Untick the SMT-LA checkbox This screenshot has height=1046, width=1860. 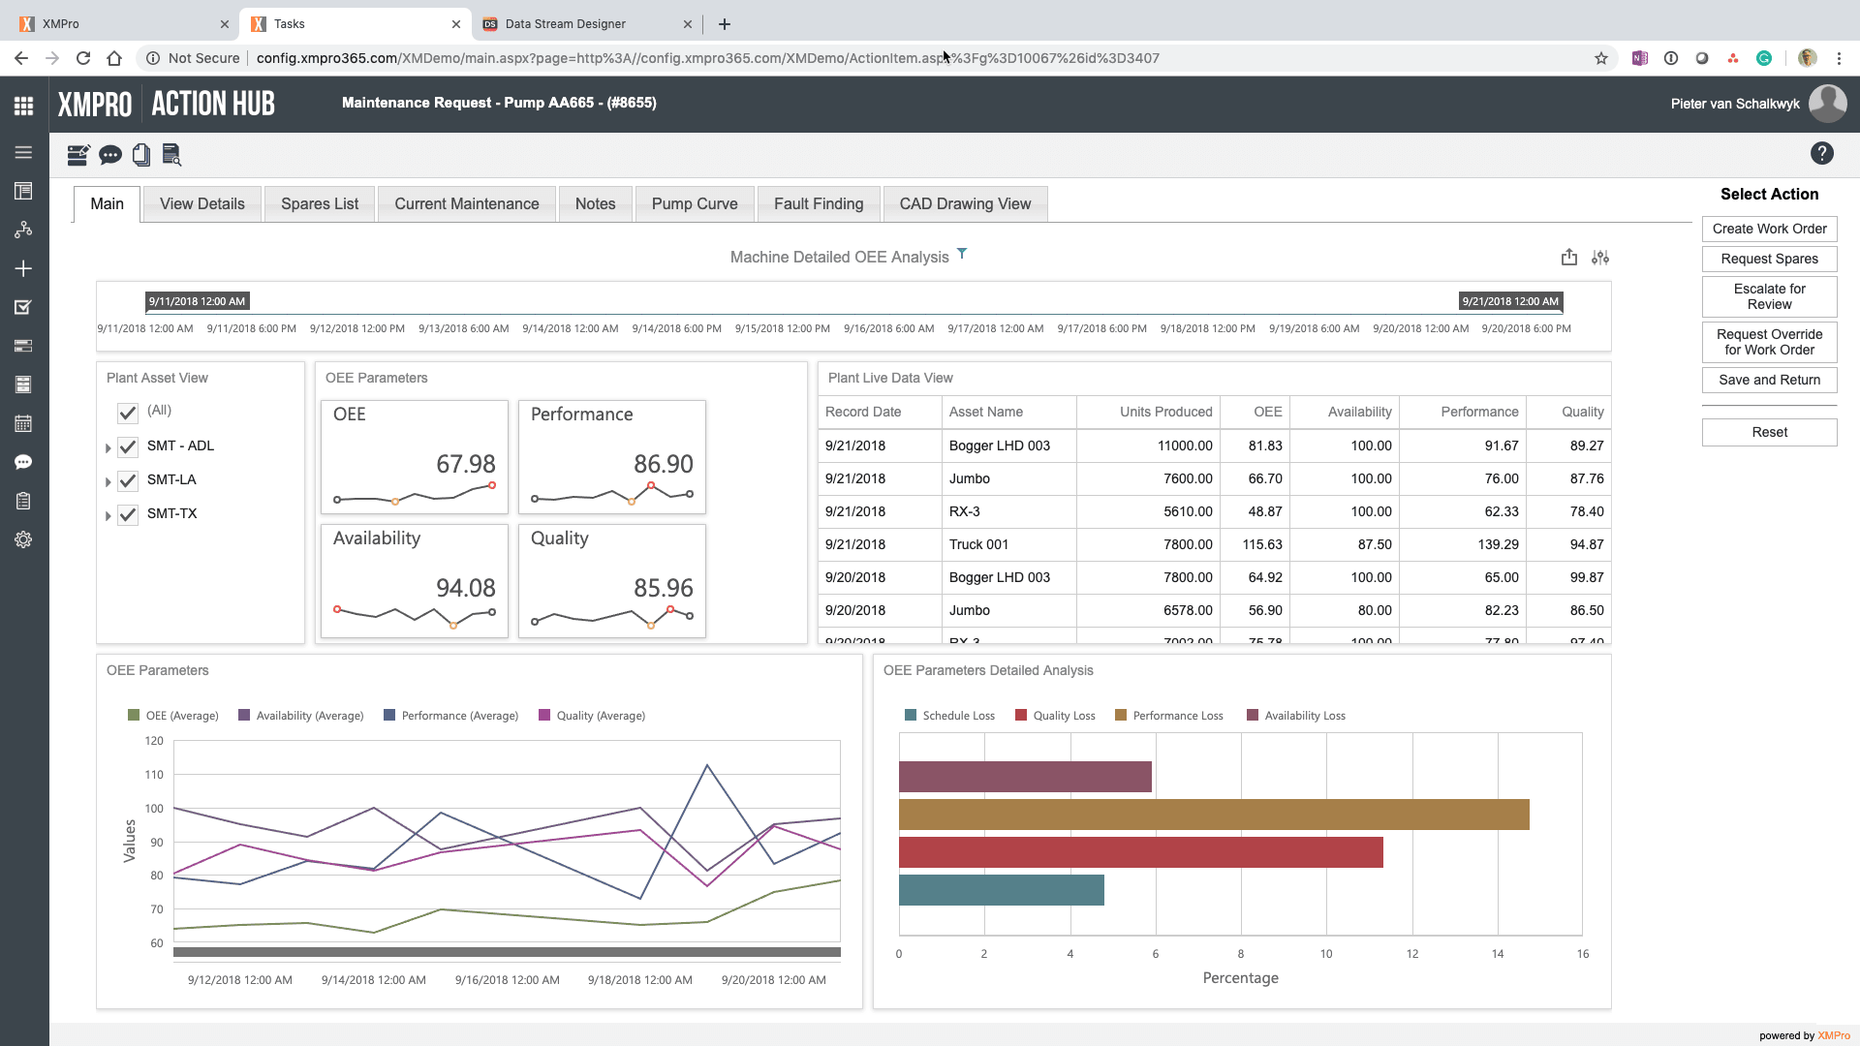coord(127,480)
